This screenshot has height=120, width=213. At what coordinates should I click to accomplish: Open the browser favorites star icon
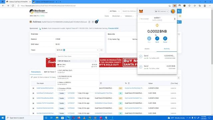pos(195,6)
